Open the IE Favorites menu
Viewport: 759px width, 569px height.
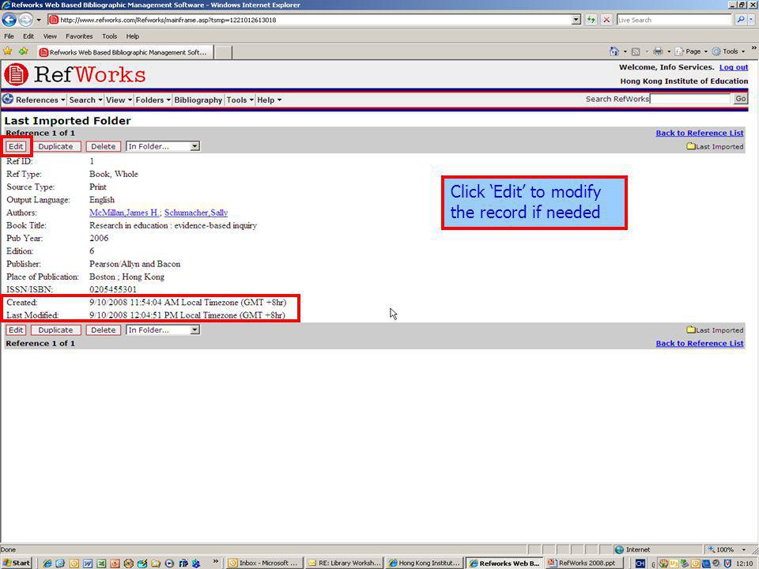pyautogui.click(x=79, y=36)
